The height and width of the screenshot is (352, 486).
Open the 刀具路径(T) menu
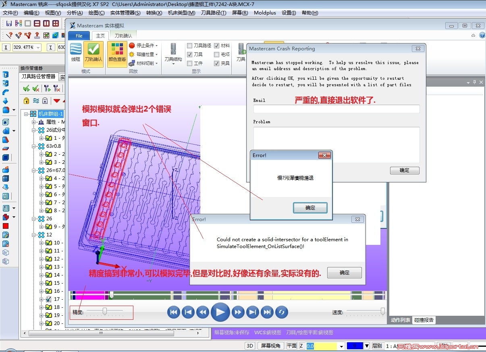(x=213, y=13)
